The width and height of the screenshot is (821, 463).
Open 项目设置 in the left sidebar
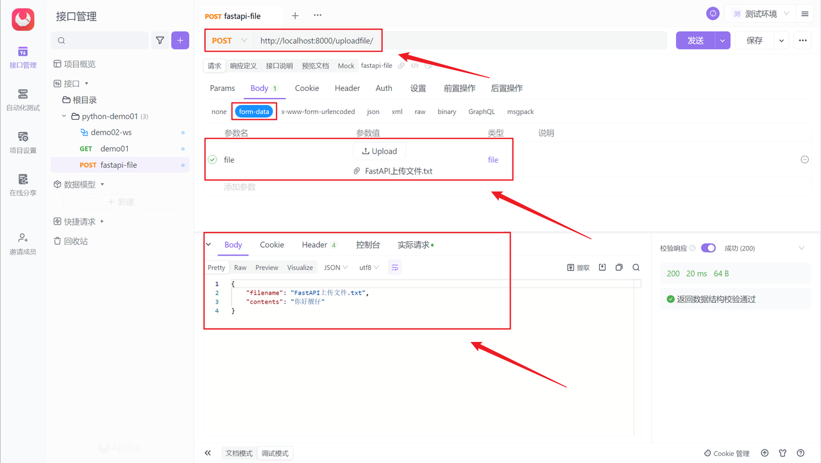coord(23,142)
